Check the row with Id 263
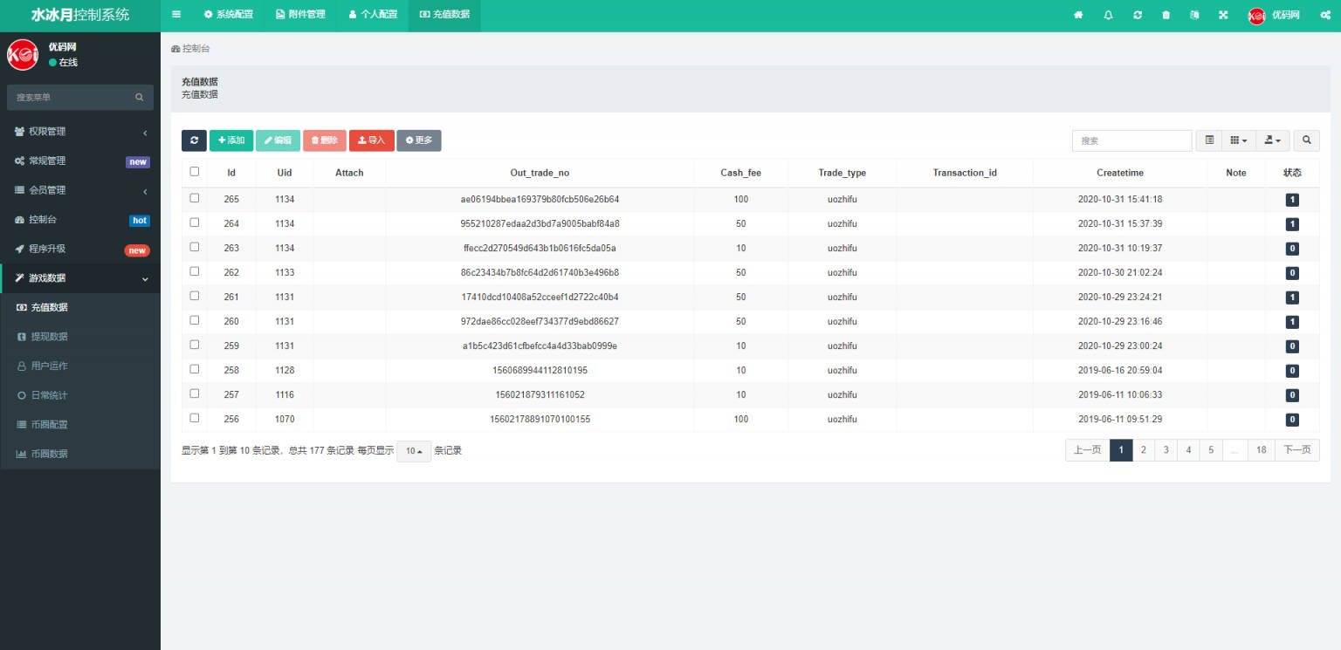Viewport: 1341px width, 650px height. 195,247
